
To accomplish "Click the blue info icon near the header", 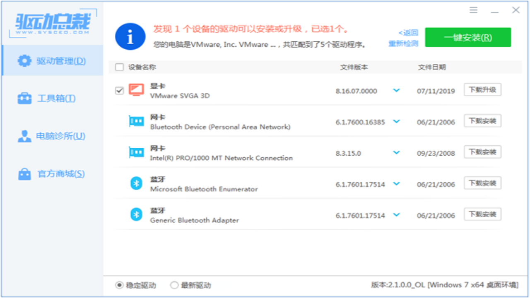I will [x=130, y=36].
